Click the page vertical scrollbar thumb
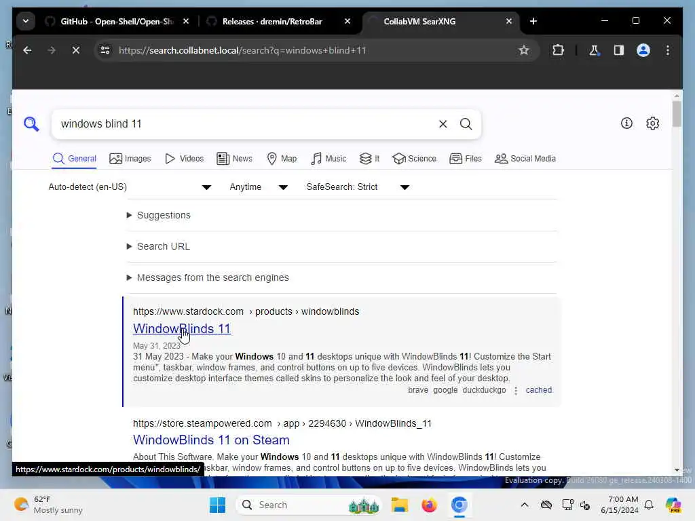 point(677,114)
